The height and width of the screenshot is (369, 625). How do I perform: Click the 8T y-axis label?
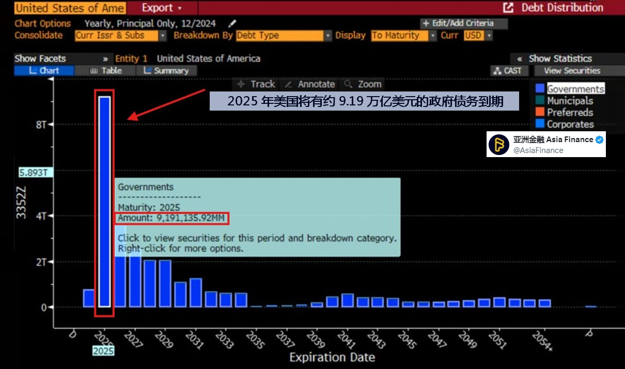[x=41, y=125]
